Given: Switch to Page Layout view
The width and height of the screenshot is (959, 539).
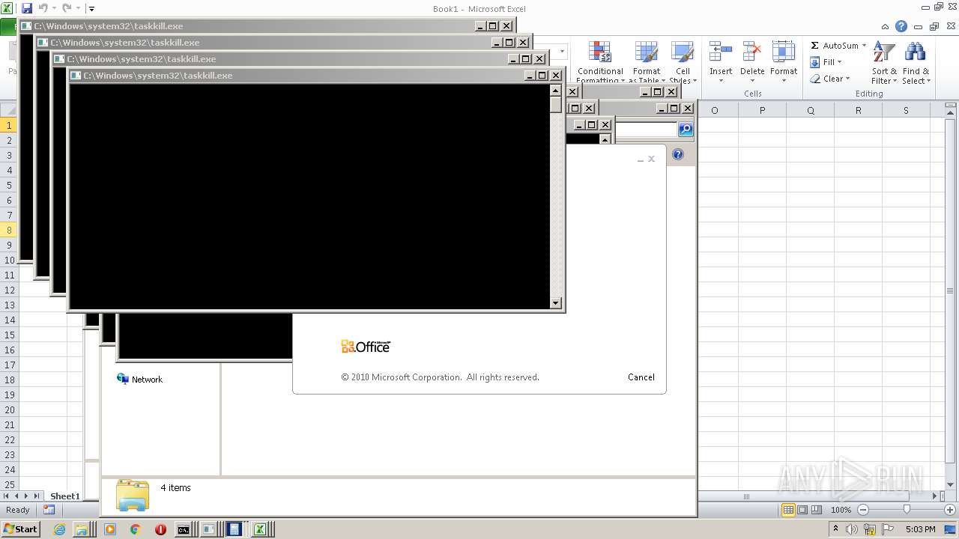Looking at the screenshot, I should (x=802, y=510).
